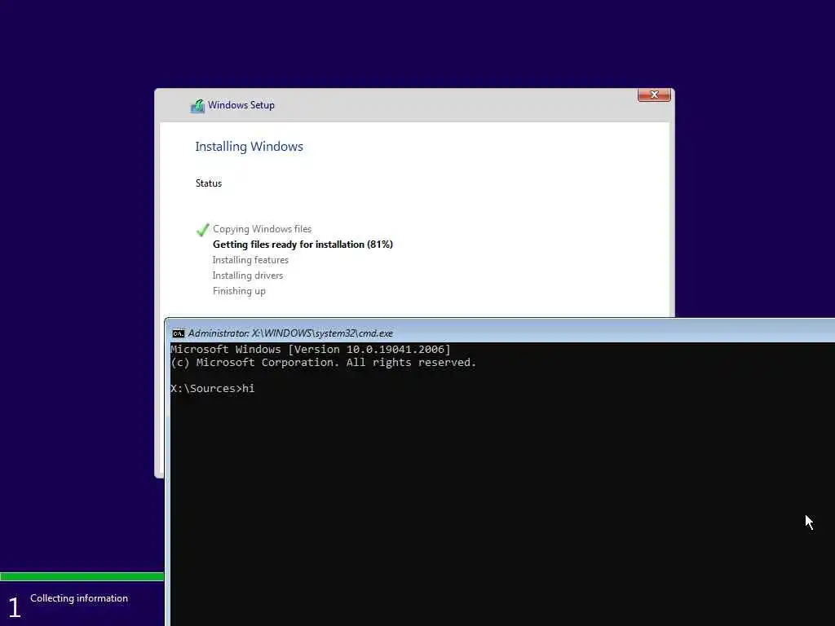Screen dimensions: 835x626
Task: Click the Installing features step
Action: (250, 260)
